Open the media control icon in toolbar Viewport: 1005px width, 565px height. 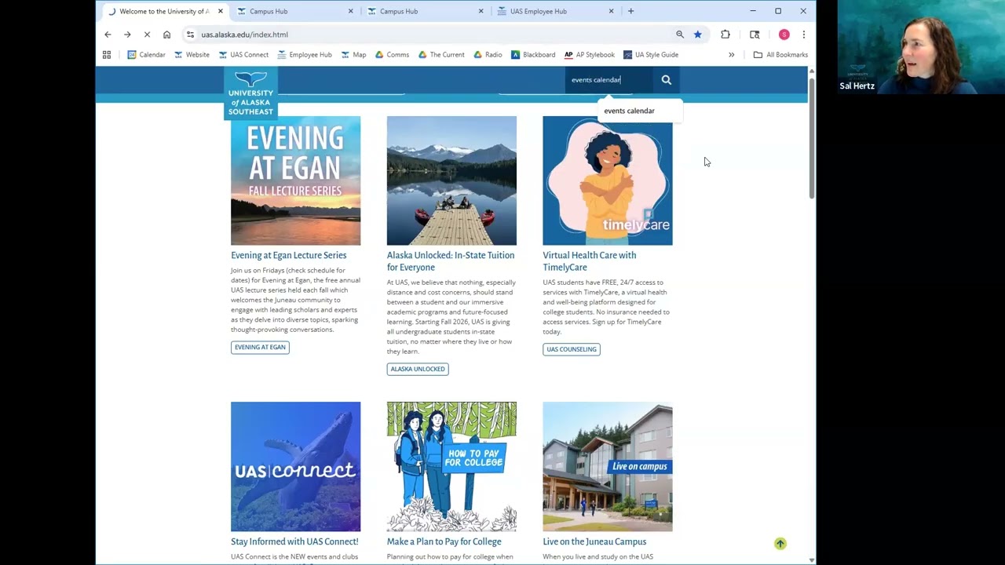[x=755, y=35]
